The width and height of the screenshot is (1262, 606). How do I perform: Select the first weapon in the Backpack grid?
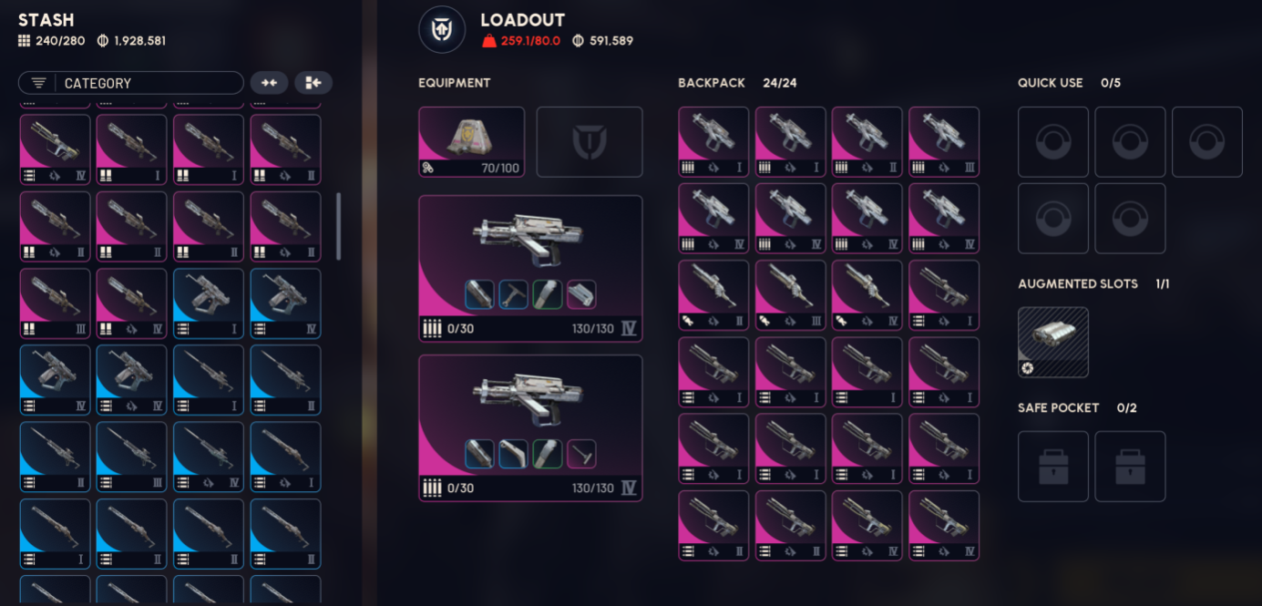click(x=713, y=142)
